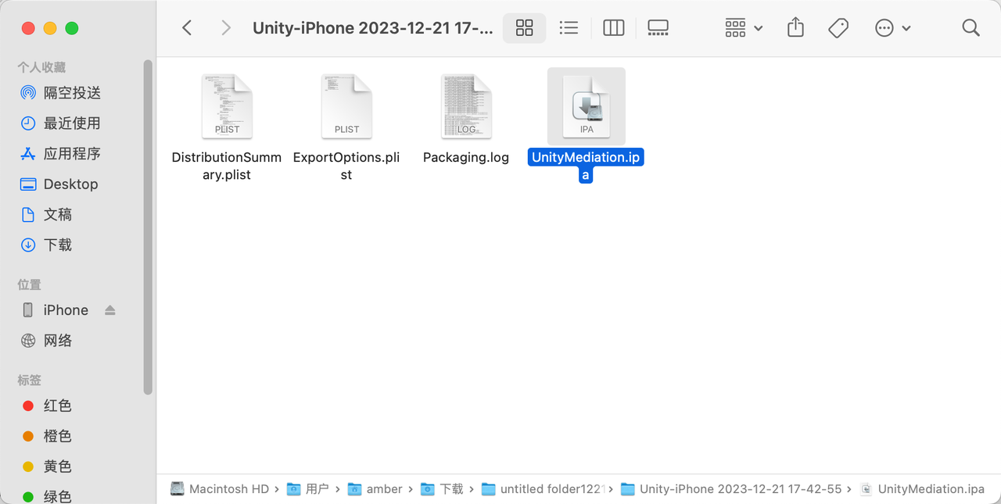Switch to icon grid view
The width and height of the screenshot is (1001, 504).
click(525, 28)
